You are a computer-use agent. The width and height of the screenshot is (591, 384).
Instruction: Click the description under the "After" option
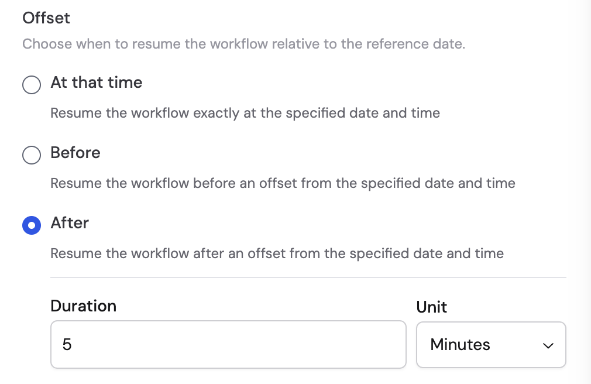(x=277, y=253)
